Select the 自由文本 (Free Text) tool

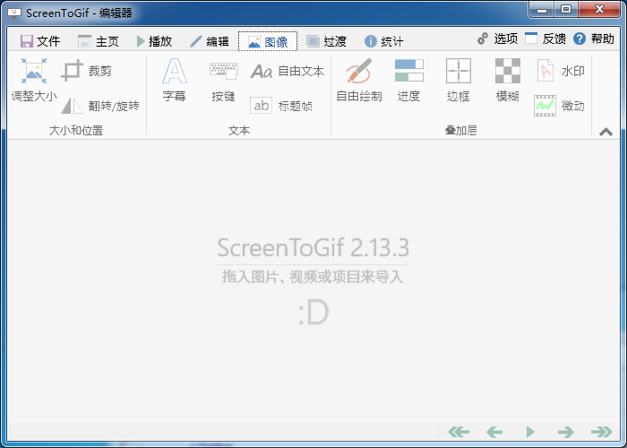coord(288,71)
